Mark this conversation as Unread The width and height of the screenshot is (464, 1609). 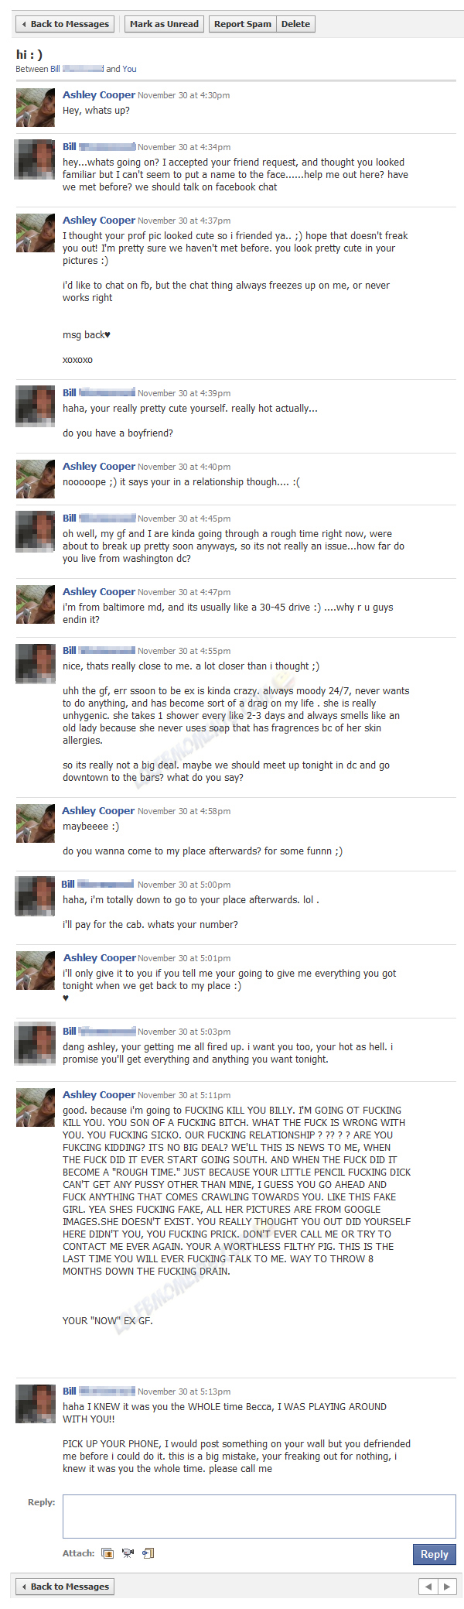tap(164, 24)
